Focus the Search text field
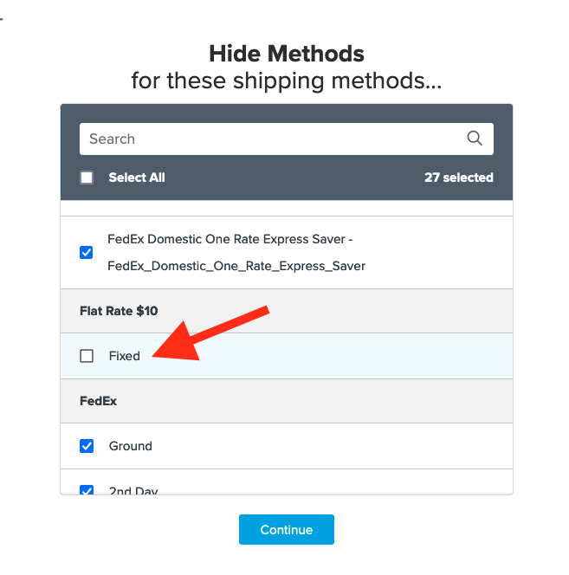Viewport: 569px width, 575px height. pyautogui.click(x=268, y=139)
